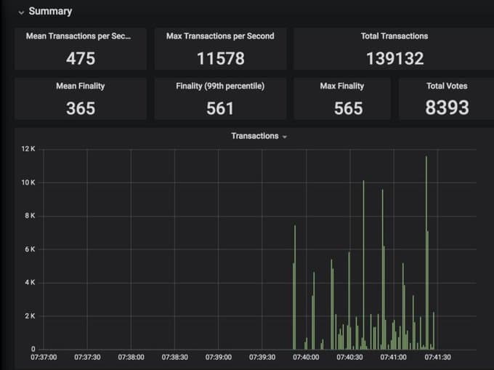The width and height of the screenshot is (494, 370).
Task: Open Mean Transactions per Sec panel title menu
Action: (x=80, y=36)
